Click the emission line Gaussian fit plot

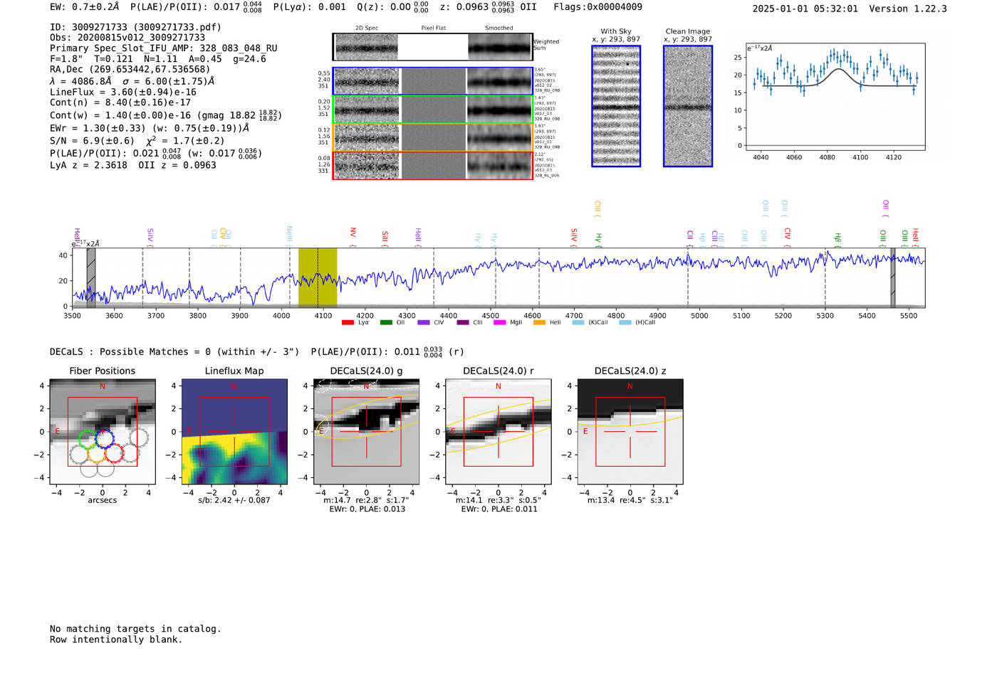point(835,97)
